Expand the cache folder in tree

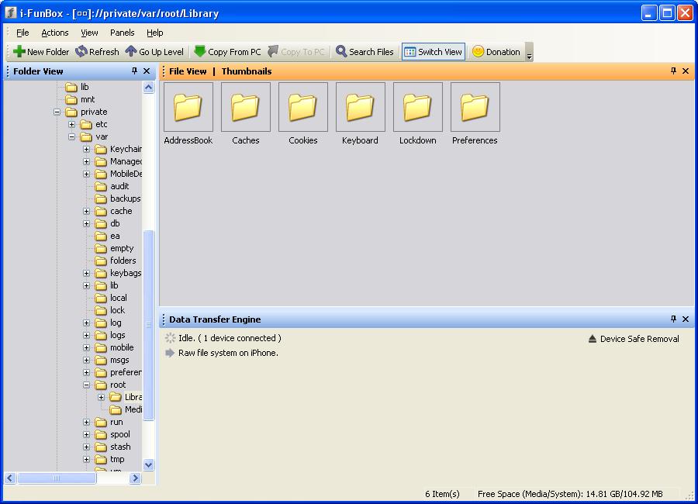tap(87, 211)
